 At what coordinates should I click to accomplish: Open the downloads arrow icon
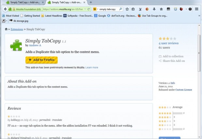click(x=154, y=9)
